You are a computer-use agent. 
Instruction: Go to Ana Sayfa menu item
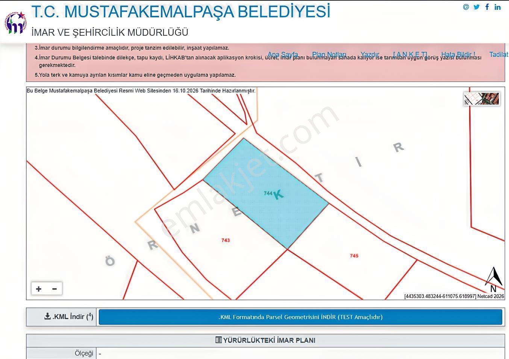coord(283,55)
